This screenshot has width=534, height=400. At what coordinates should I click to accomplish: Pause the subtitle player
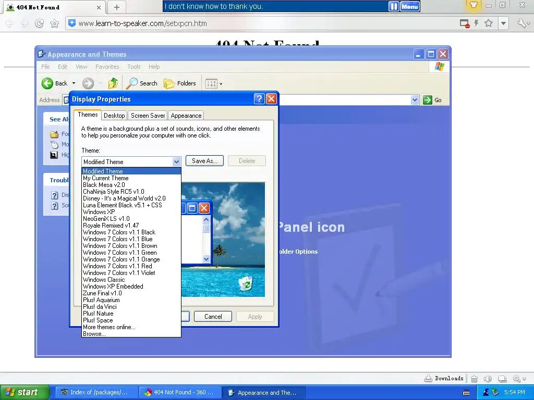pos(394,6)
